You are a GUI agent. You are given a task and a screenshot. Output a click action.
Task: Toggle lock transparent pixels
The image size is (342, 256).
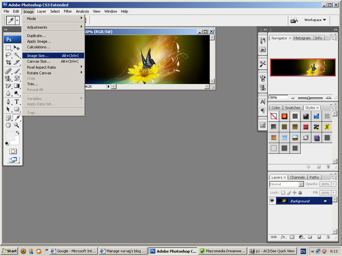pos(283,193)
